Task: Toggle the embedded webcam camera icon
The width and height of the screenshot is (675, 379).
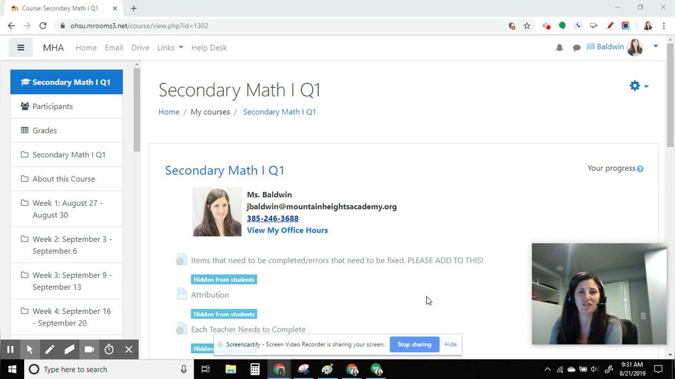Action: tap(89, 349)
